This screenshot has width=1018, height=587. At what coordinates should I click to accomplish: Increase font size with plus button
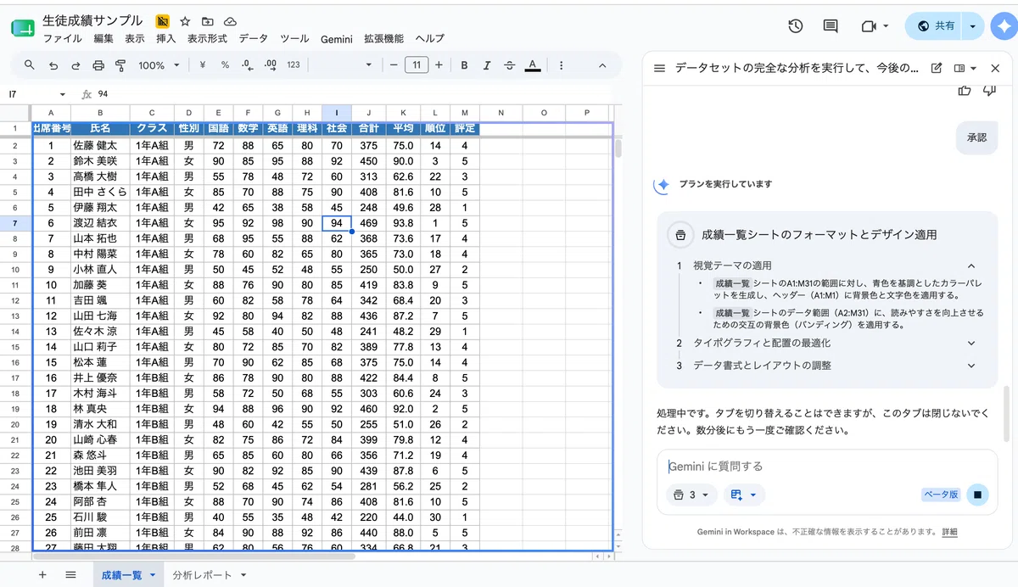pyautogui.click(x=439, y=65)
